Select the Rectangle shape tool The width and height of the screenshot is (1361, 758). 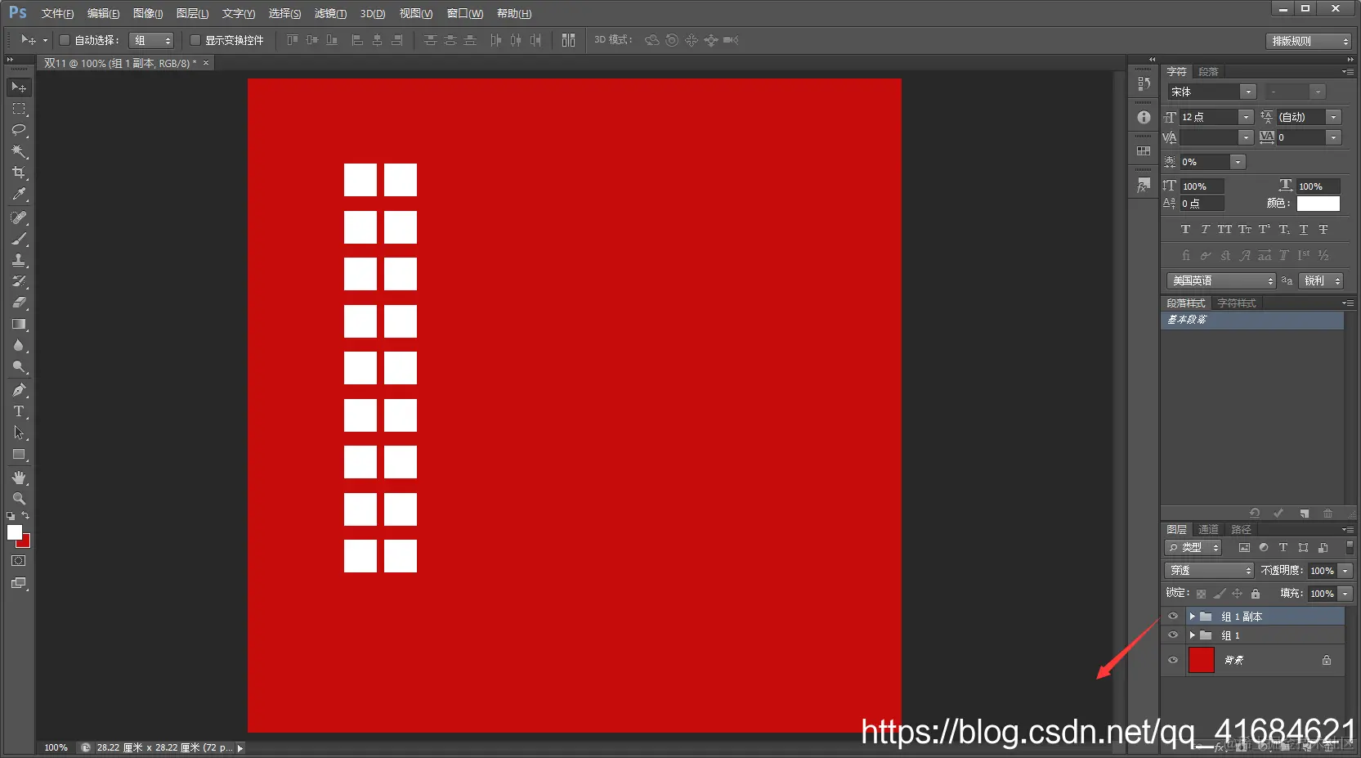[x=19, y=454]
